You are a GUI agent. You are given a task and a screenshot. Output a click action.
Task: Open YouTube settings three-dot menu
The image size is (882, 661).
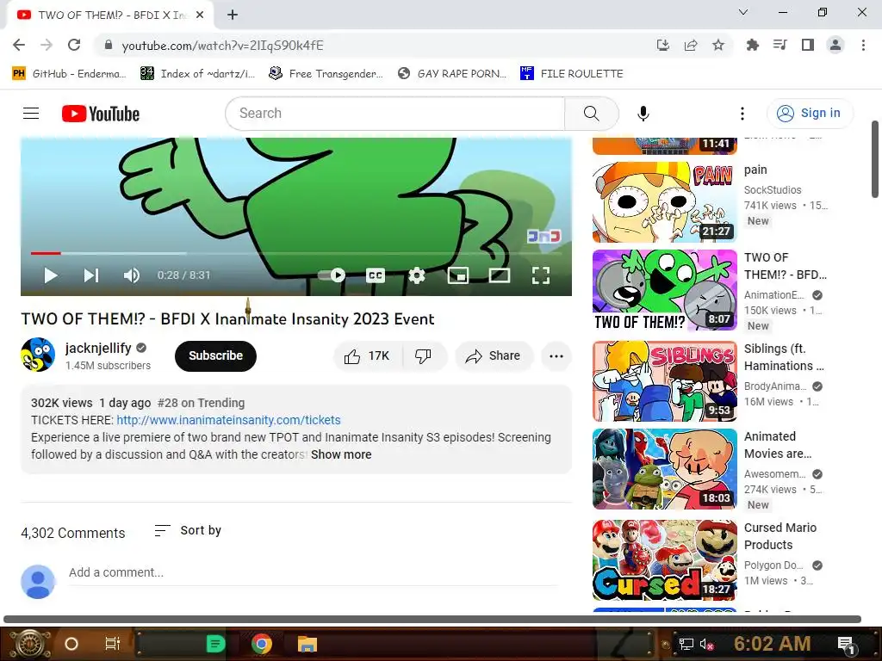point(742,114)
